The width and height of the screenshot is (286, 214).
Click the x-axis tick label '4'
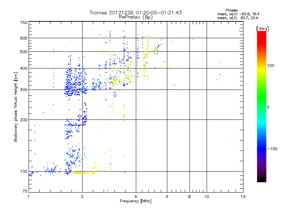(136, 197)
